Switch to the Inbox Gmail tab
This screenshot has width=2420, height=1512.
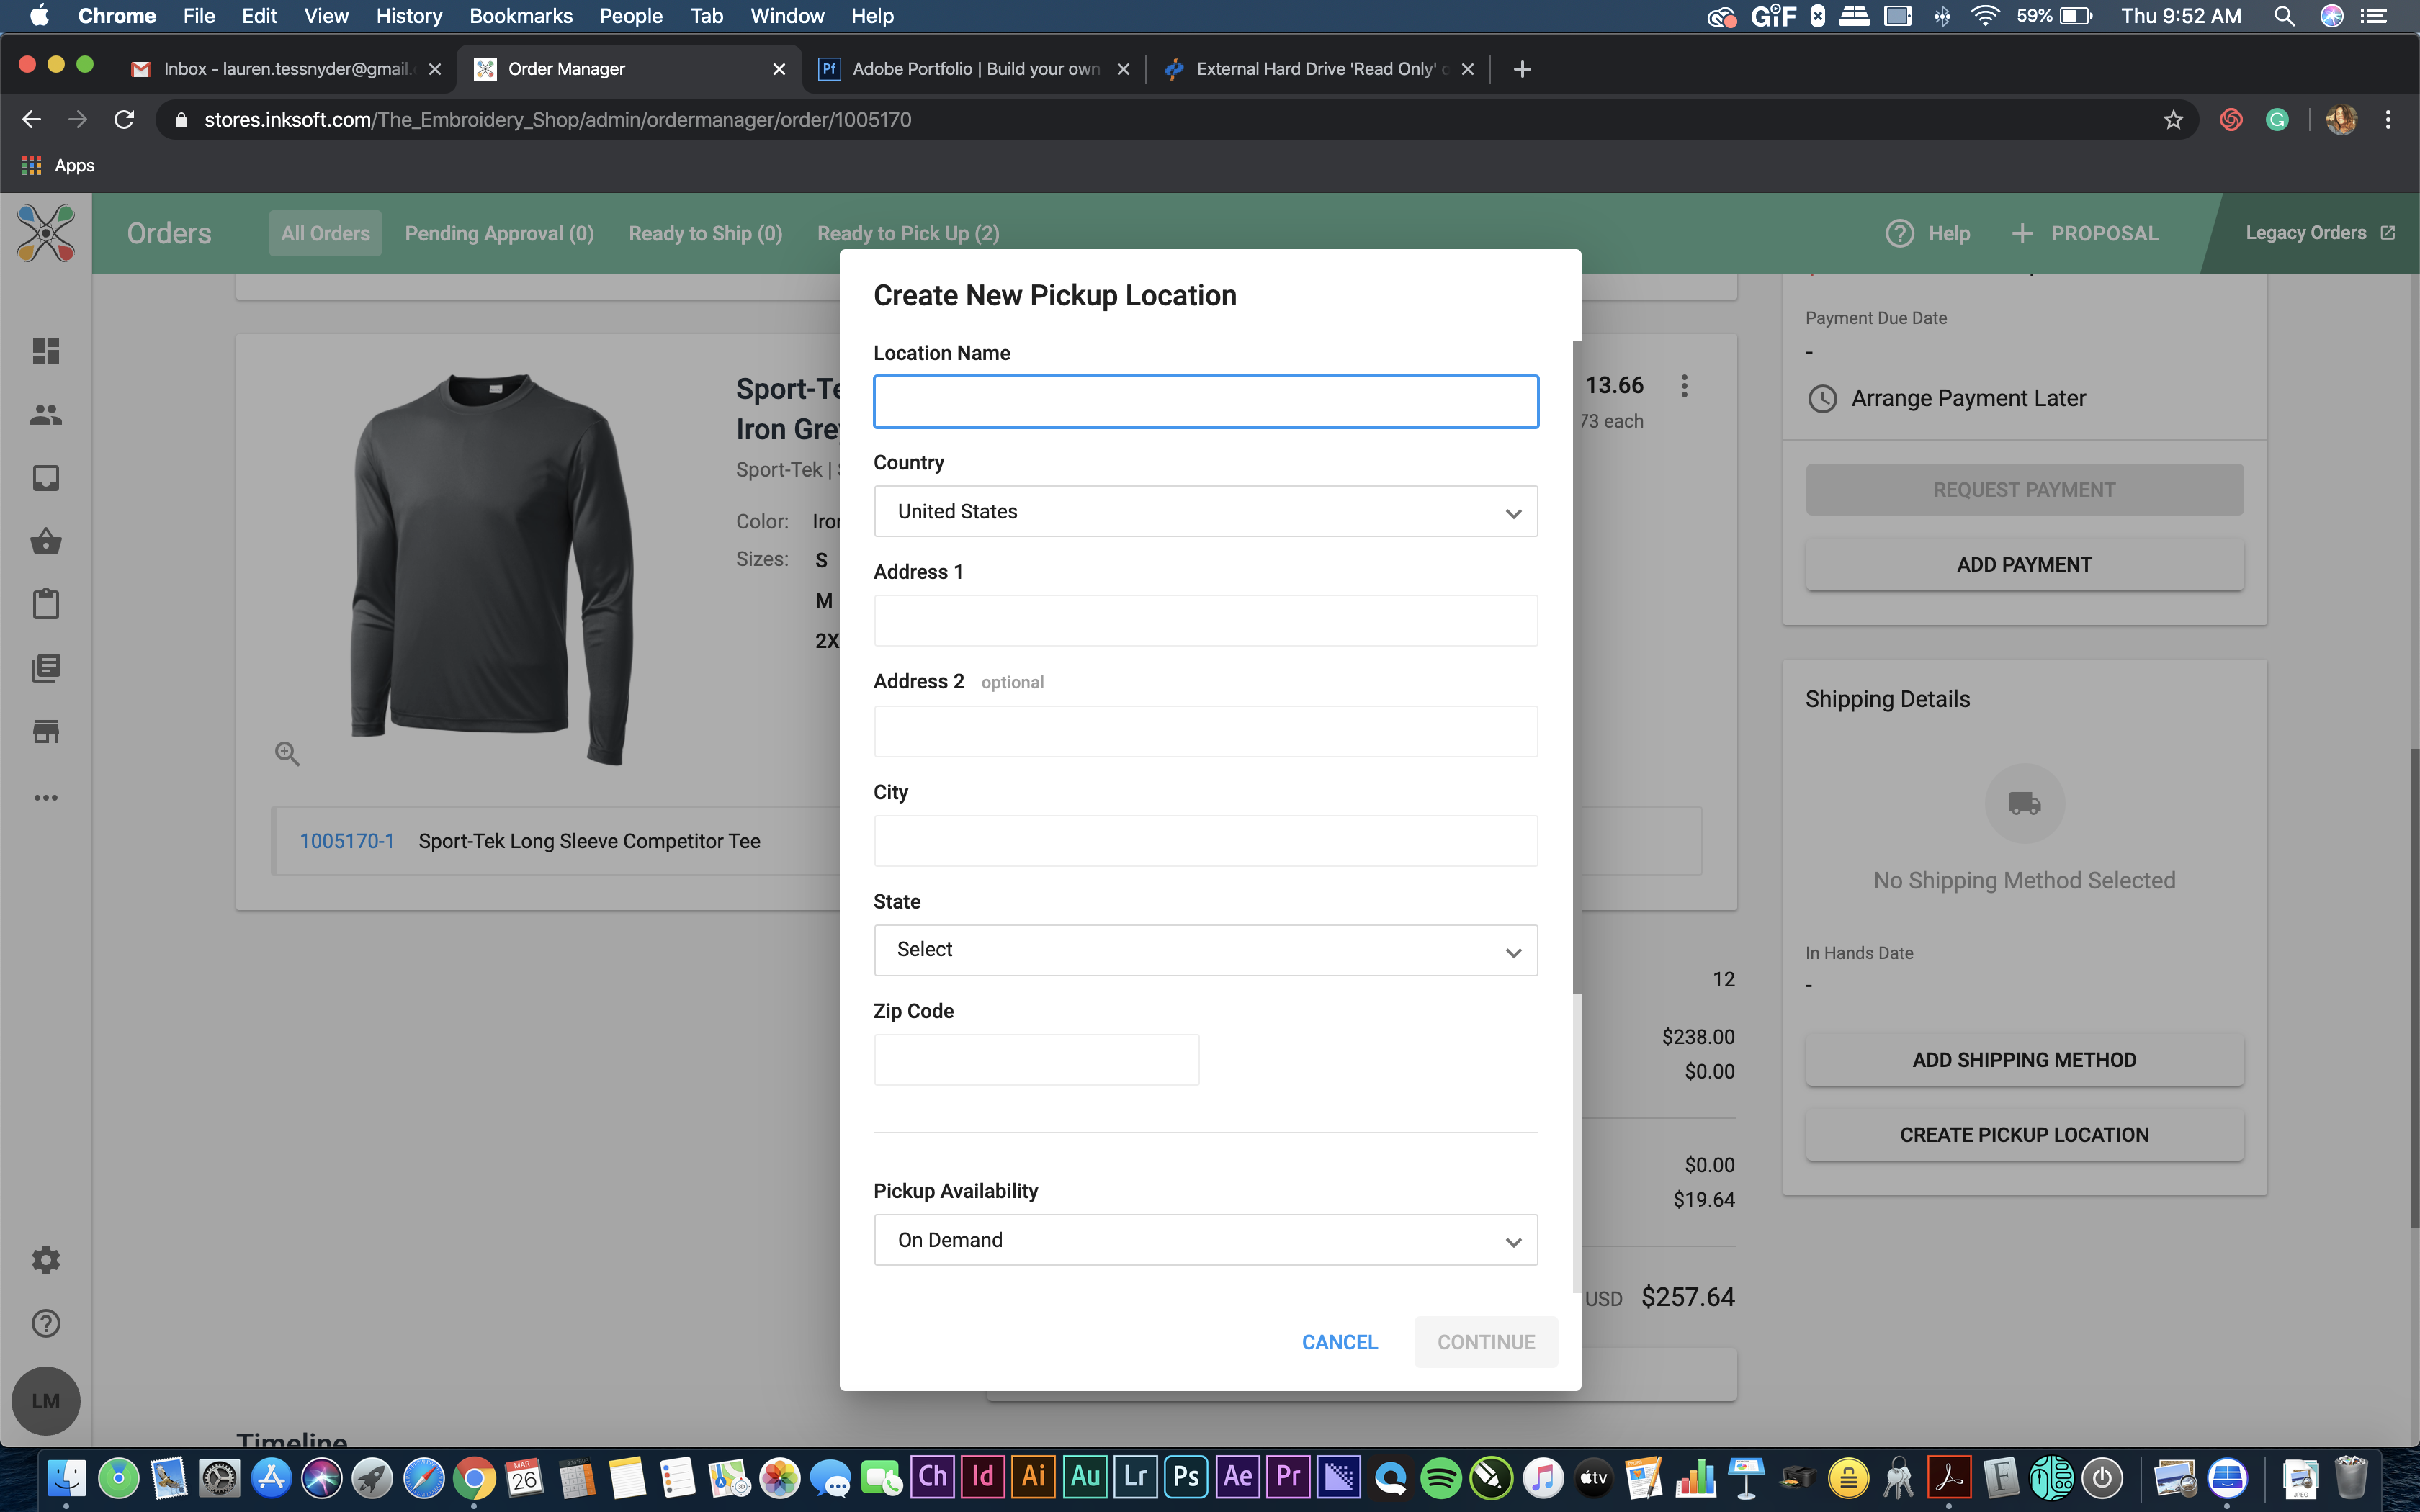[285, 69]
